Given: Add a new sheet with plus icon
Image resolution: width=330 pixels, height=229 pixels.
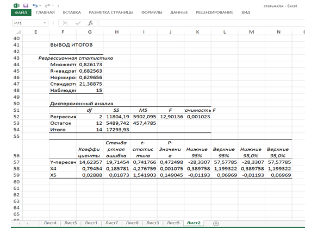Looking at the screenshot, I should (216, 223).
